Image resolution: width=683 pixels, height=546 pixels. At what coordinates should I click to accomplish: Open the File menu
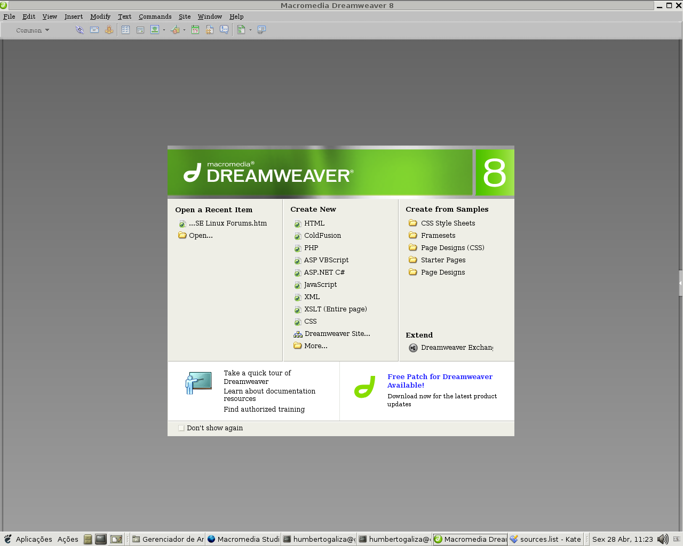[x=9, y=17]
